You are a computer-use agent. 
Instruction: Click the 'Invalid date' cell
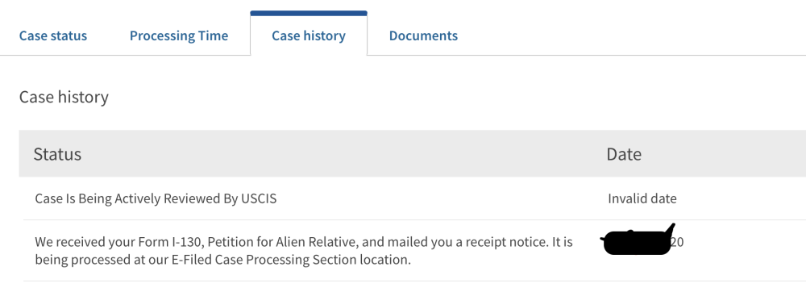click(x=642, y=198)
